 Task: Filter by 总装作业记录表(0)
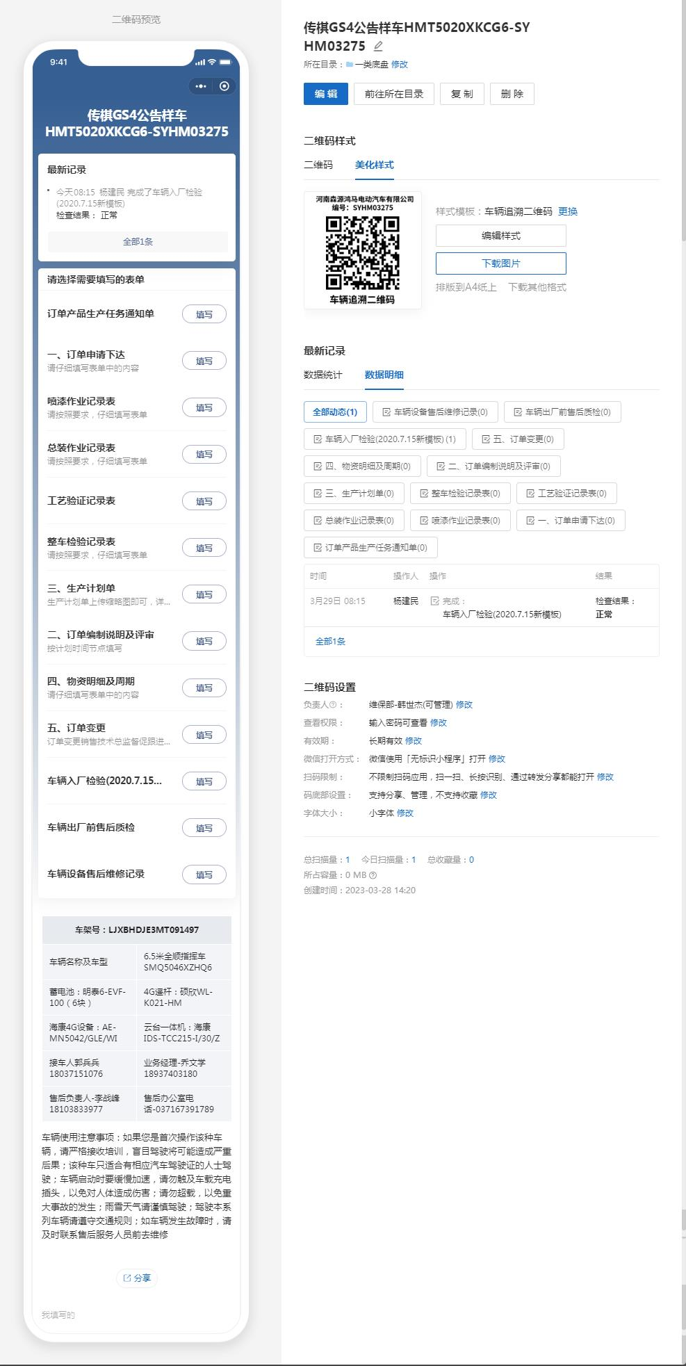click(x=354, y=520)
